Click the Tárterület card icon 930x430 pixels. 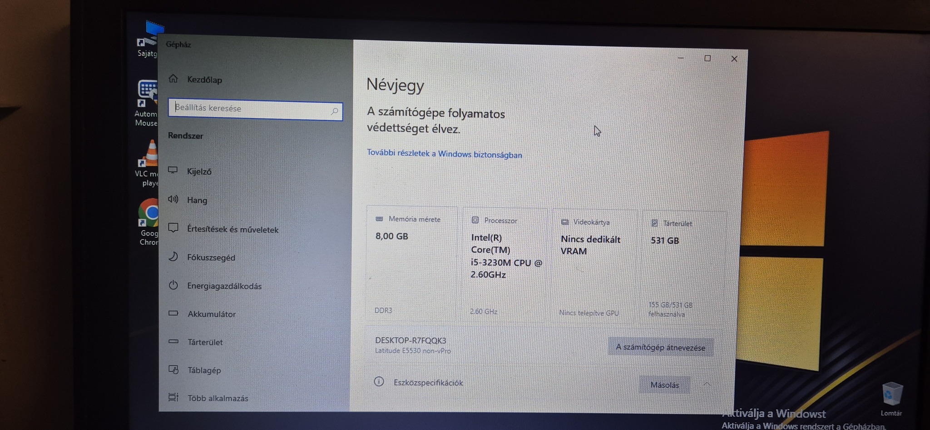pos(654,223)
